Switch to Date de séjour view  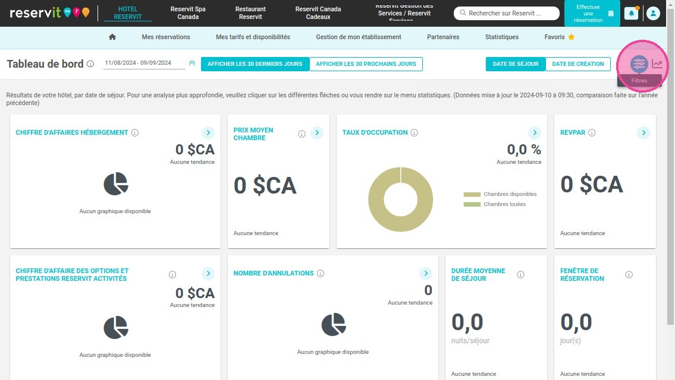click(515, 64)
